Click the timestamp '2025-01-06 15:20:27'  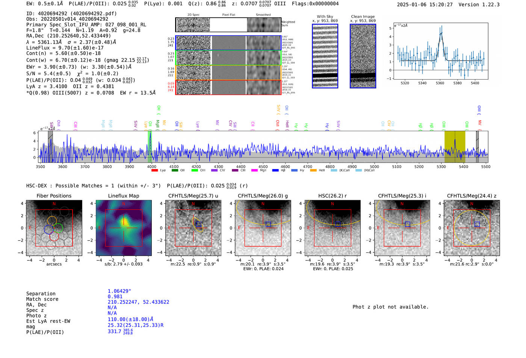click(425, 5)
